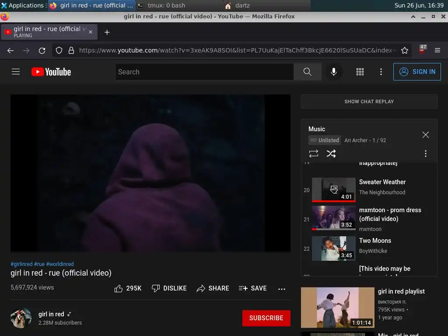This screenshot has width=448, height=336.
Task: Open a new browser tab
Action: pyautogui.click(x=107, y=32)
